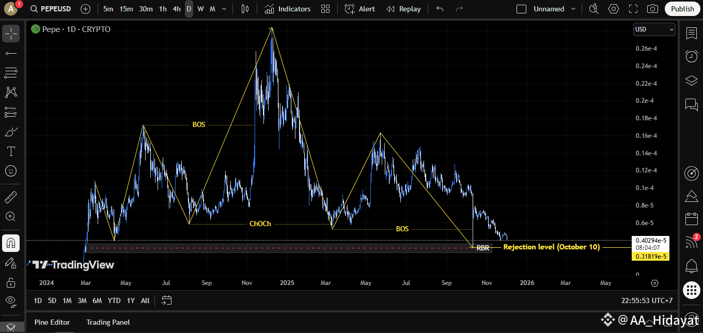Select the daily D timeframe

pos(189,9)
